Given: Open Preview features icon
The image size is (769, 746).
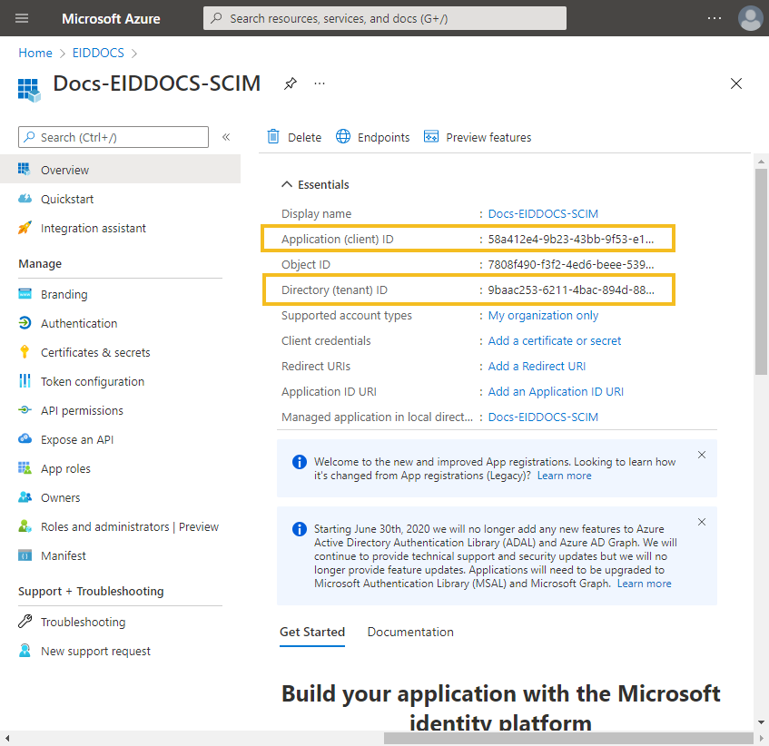Looking at the screenshot, I should point(431,137).
